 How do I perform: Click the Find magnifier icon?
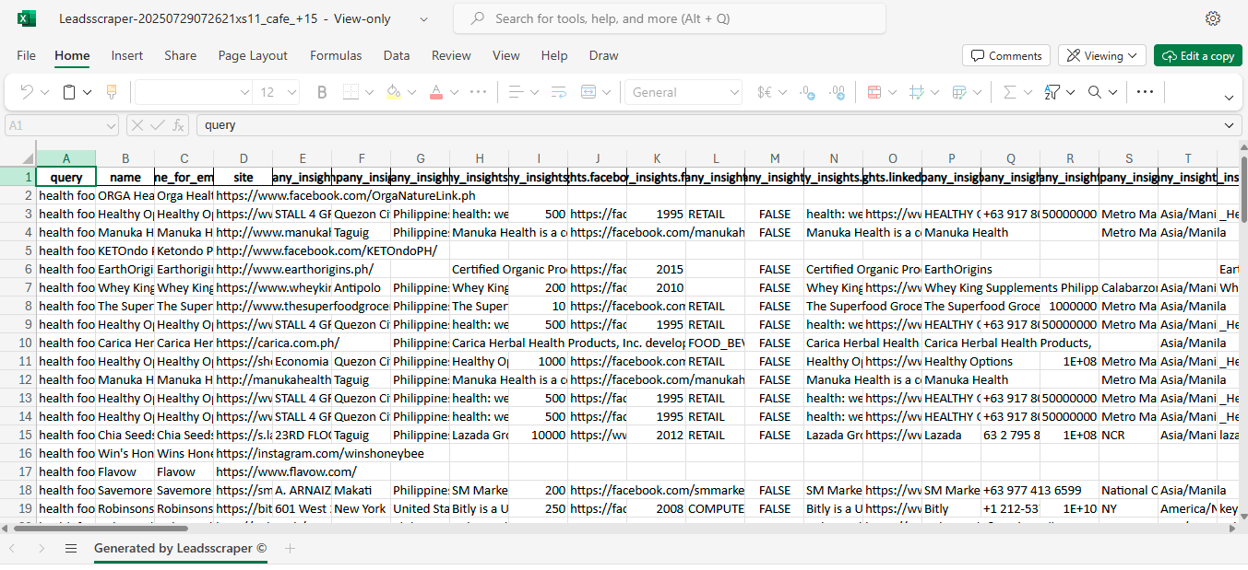click(x=1095, y=92)
